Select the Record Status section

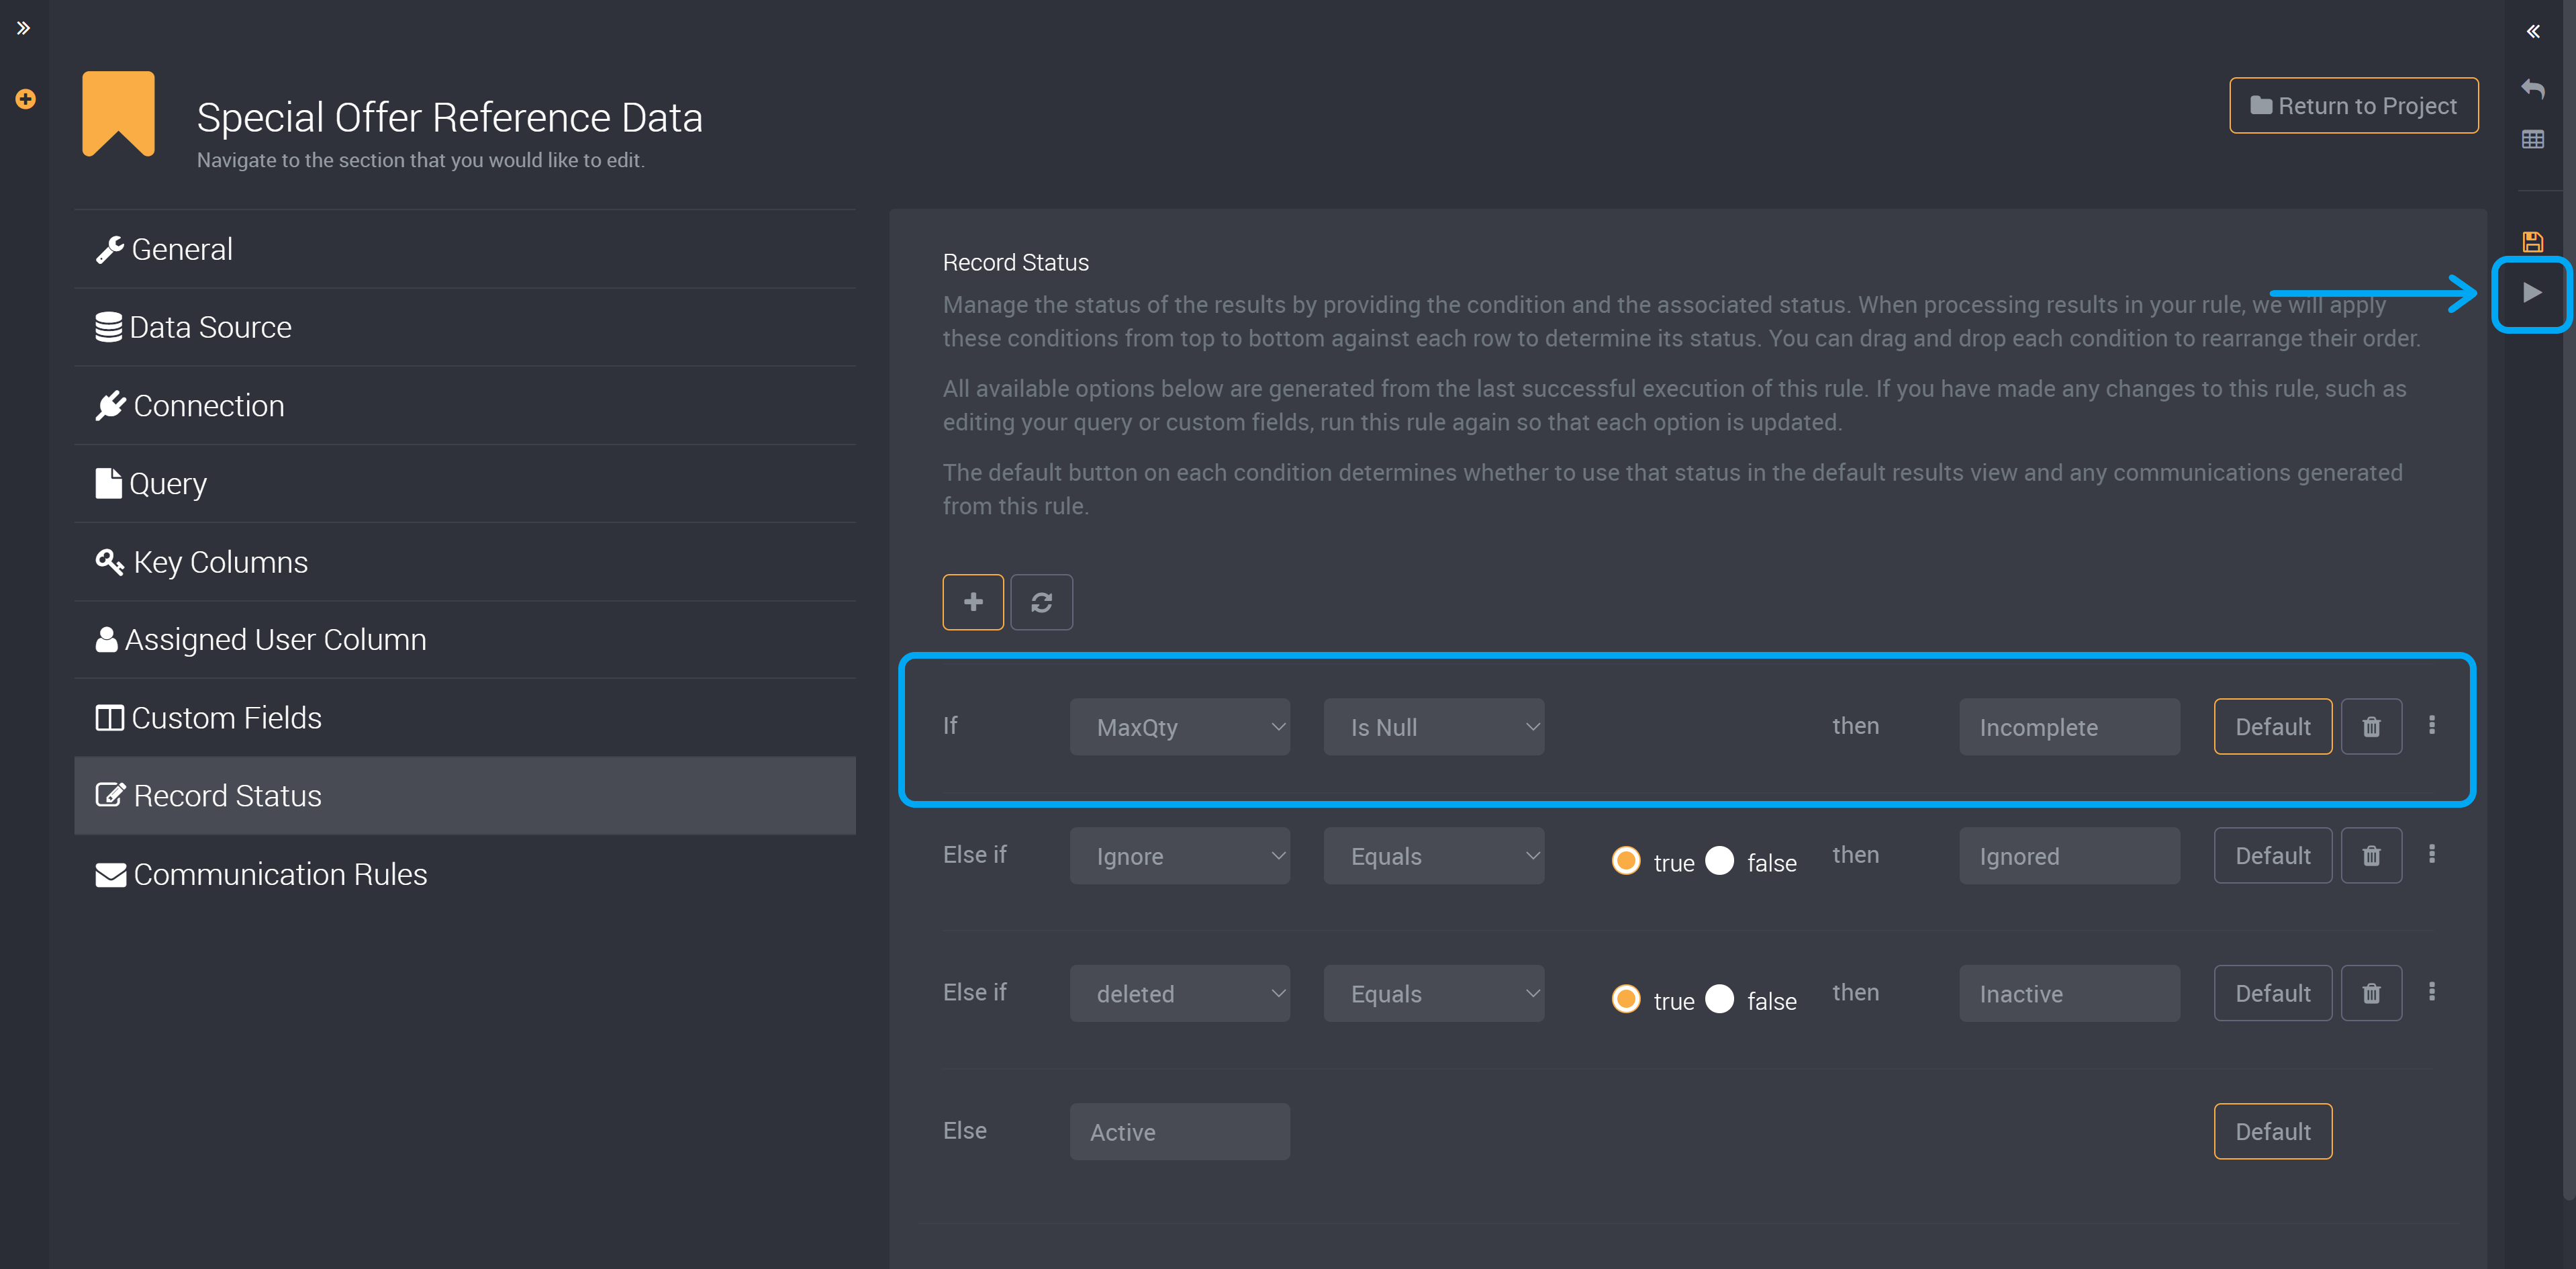465,796
